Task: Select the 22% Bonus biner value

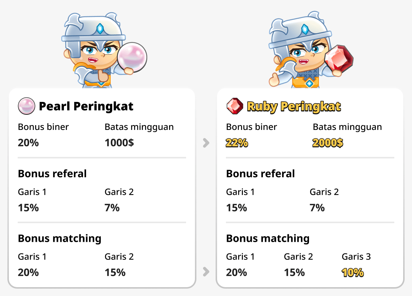Action: click(x=237, y=142)
